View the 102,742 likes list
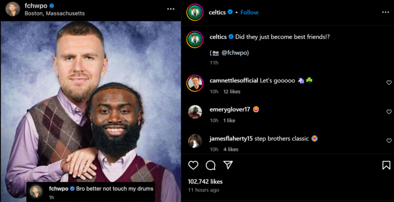The image size is (394, 202). click(205, 181)
